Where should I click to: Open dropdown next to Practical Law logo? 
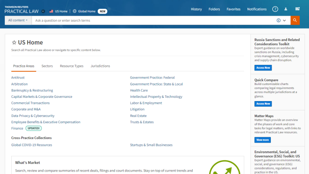(x=43, y=11)
